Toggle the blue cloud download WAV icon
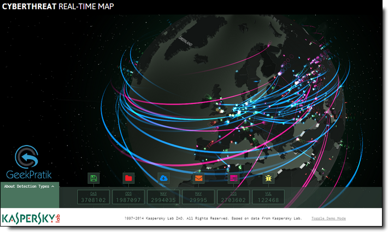This screenshot has height=232, width=388. coord(163,178)
